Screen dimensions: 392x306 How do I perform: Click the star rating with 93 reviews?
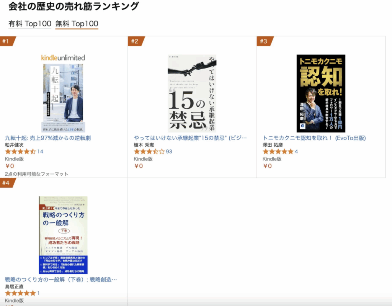click(149, 151)
